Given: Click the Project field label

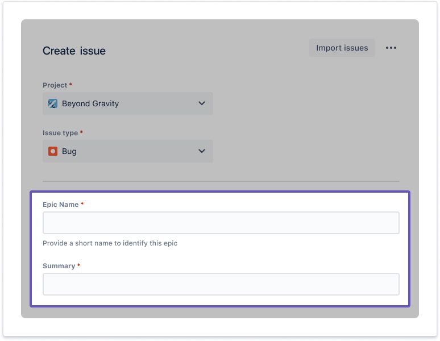Looking at the screenshot, I should 55,85.
